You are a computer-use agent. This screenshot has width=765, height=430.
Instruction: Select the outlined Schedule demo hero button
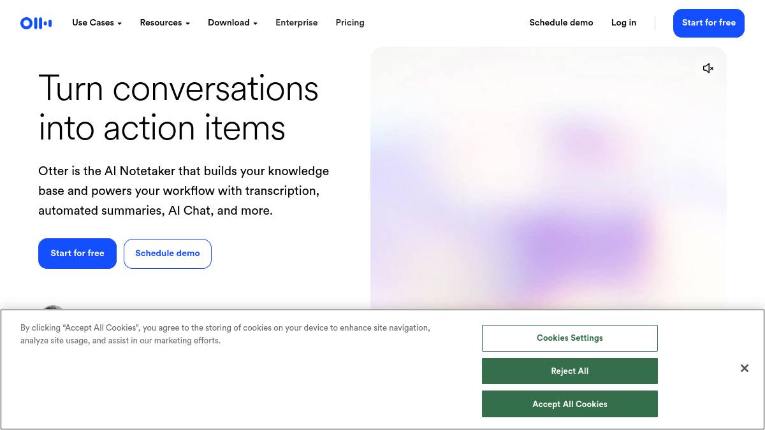168,254
